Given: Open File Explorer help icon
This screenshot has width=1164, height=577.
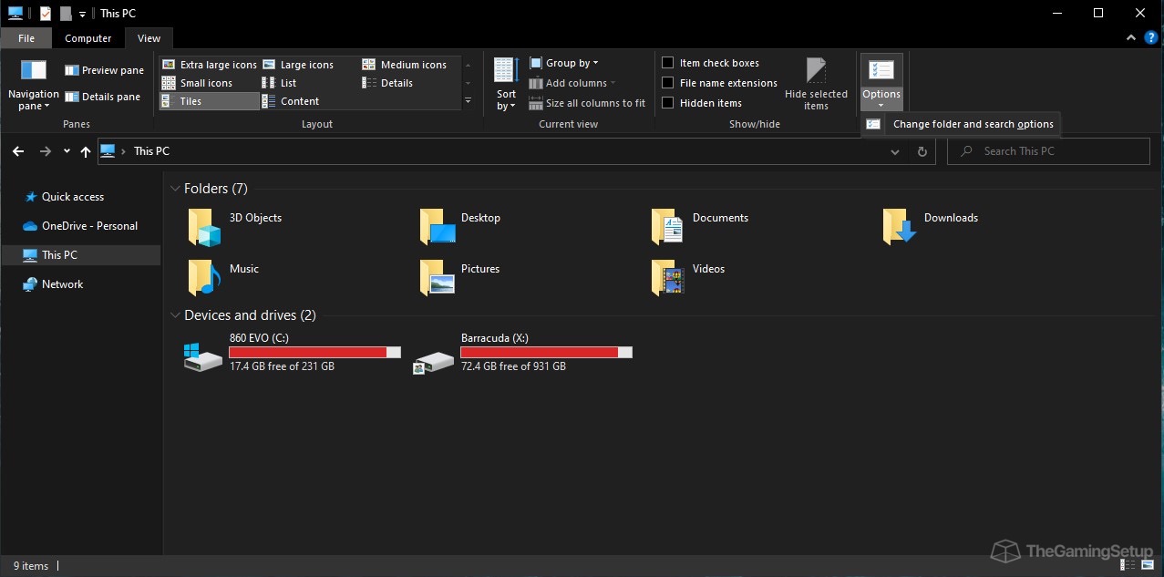Looking at the screenshot, I should (x=1151, y=38).
